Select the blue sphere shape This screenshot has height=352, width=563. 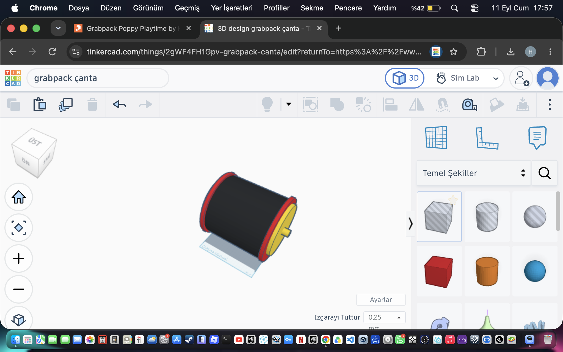[x=535, y=271]
